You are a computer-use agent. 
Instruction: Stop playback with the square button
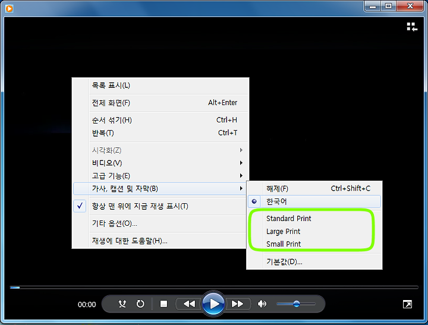coord(164,304)
